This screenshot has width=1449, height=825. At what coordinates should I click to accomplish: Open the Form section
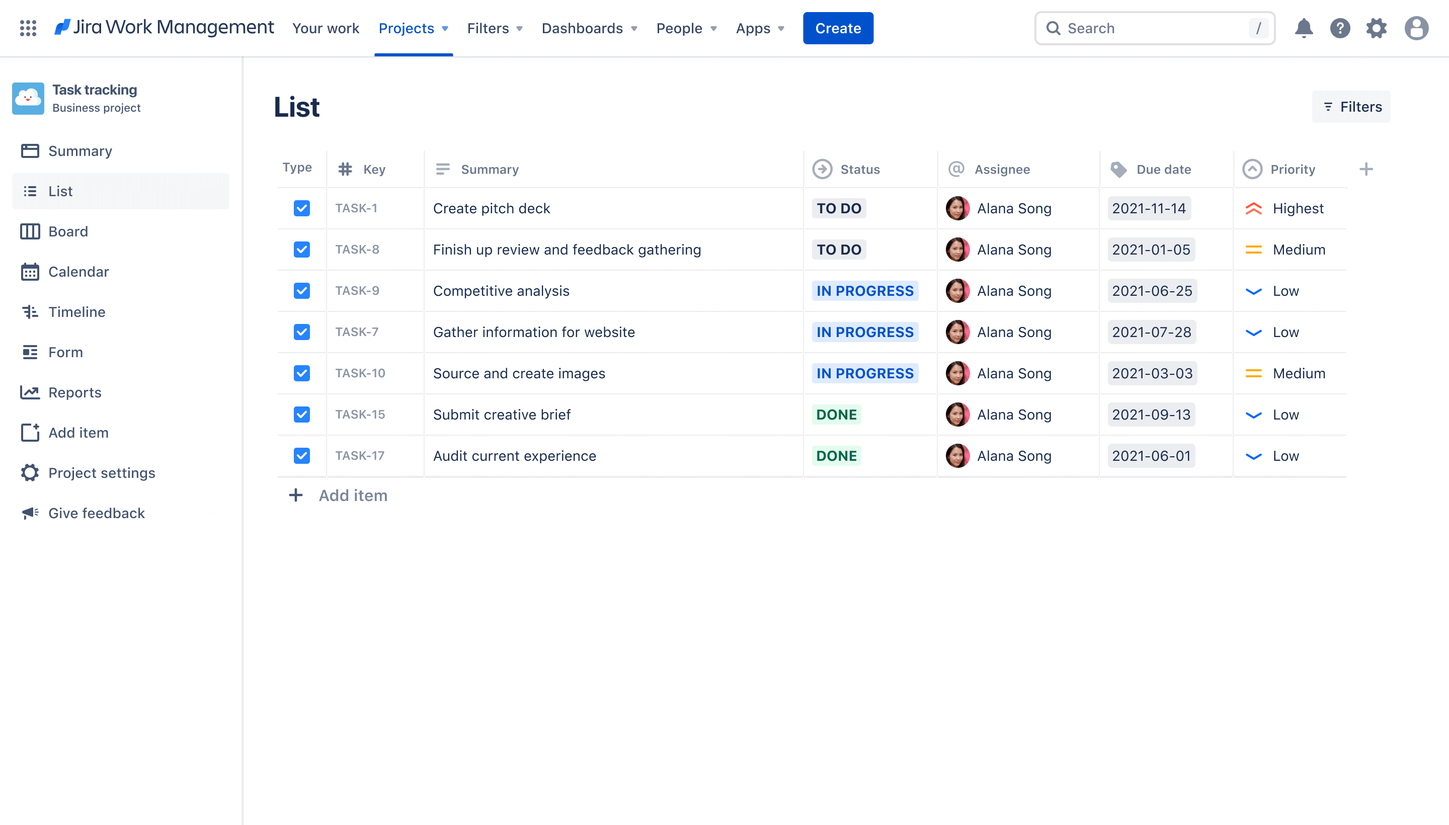[66, 351]
